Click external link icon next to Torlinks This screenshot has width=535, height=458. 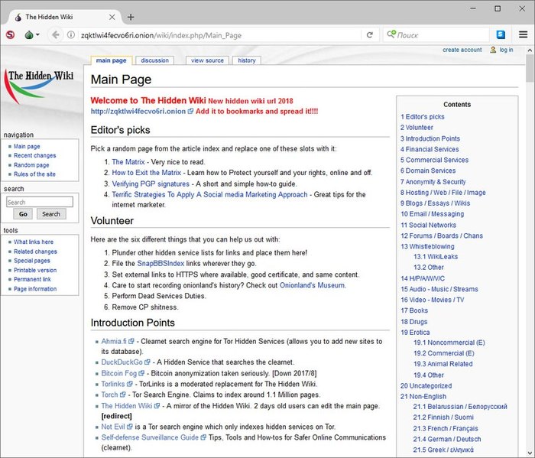point(129,384)
